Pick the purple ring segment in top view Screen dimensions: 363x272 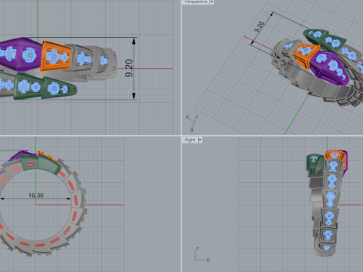20,54
